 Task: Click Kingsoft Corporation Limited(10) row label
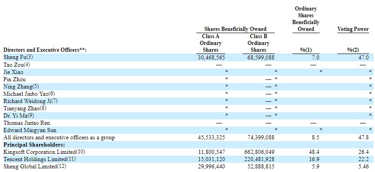44,152
